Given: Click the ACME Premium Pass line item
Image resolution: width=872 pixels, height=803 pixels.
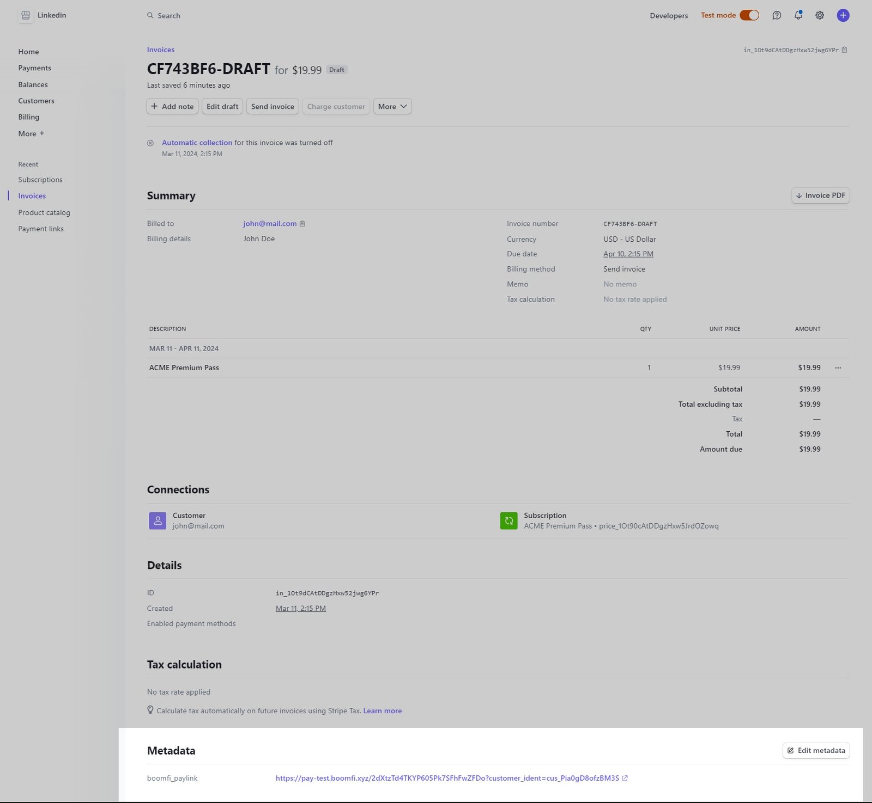Looking at the screenshot, I should [x=184, y=368].
